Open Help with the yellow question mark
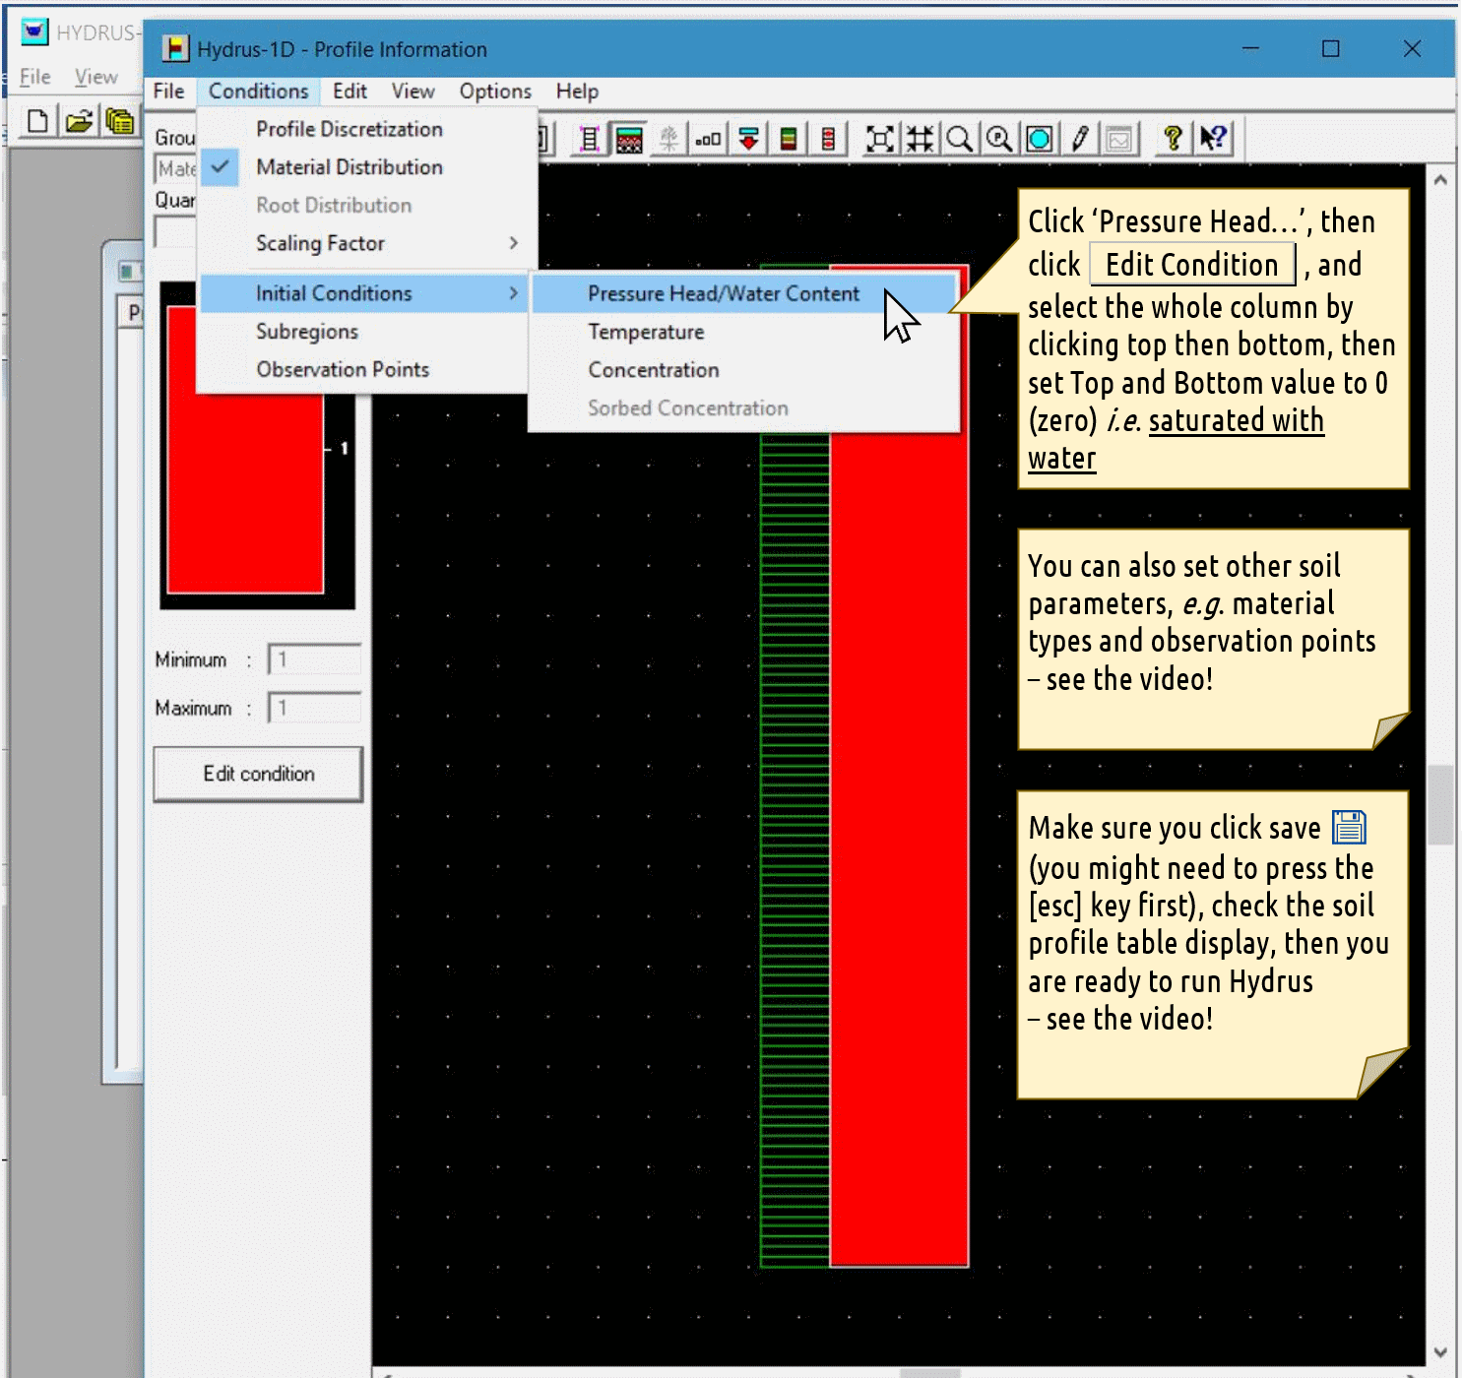The image size is (1463, 1378). pos(1172,139)
